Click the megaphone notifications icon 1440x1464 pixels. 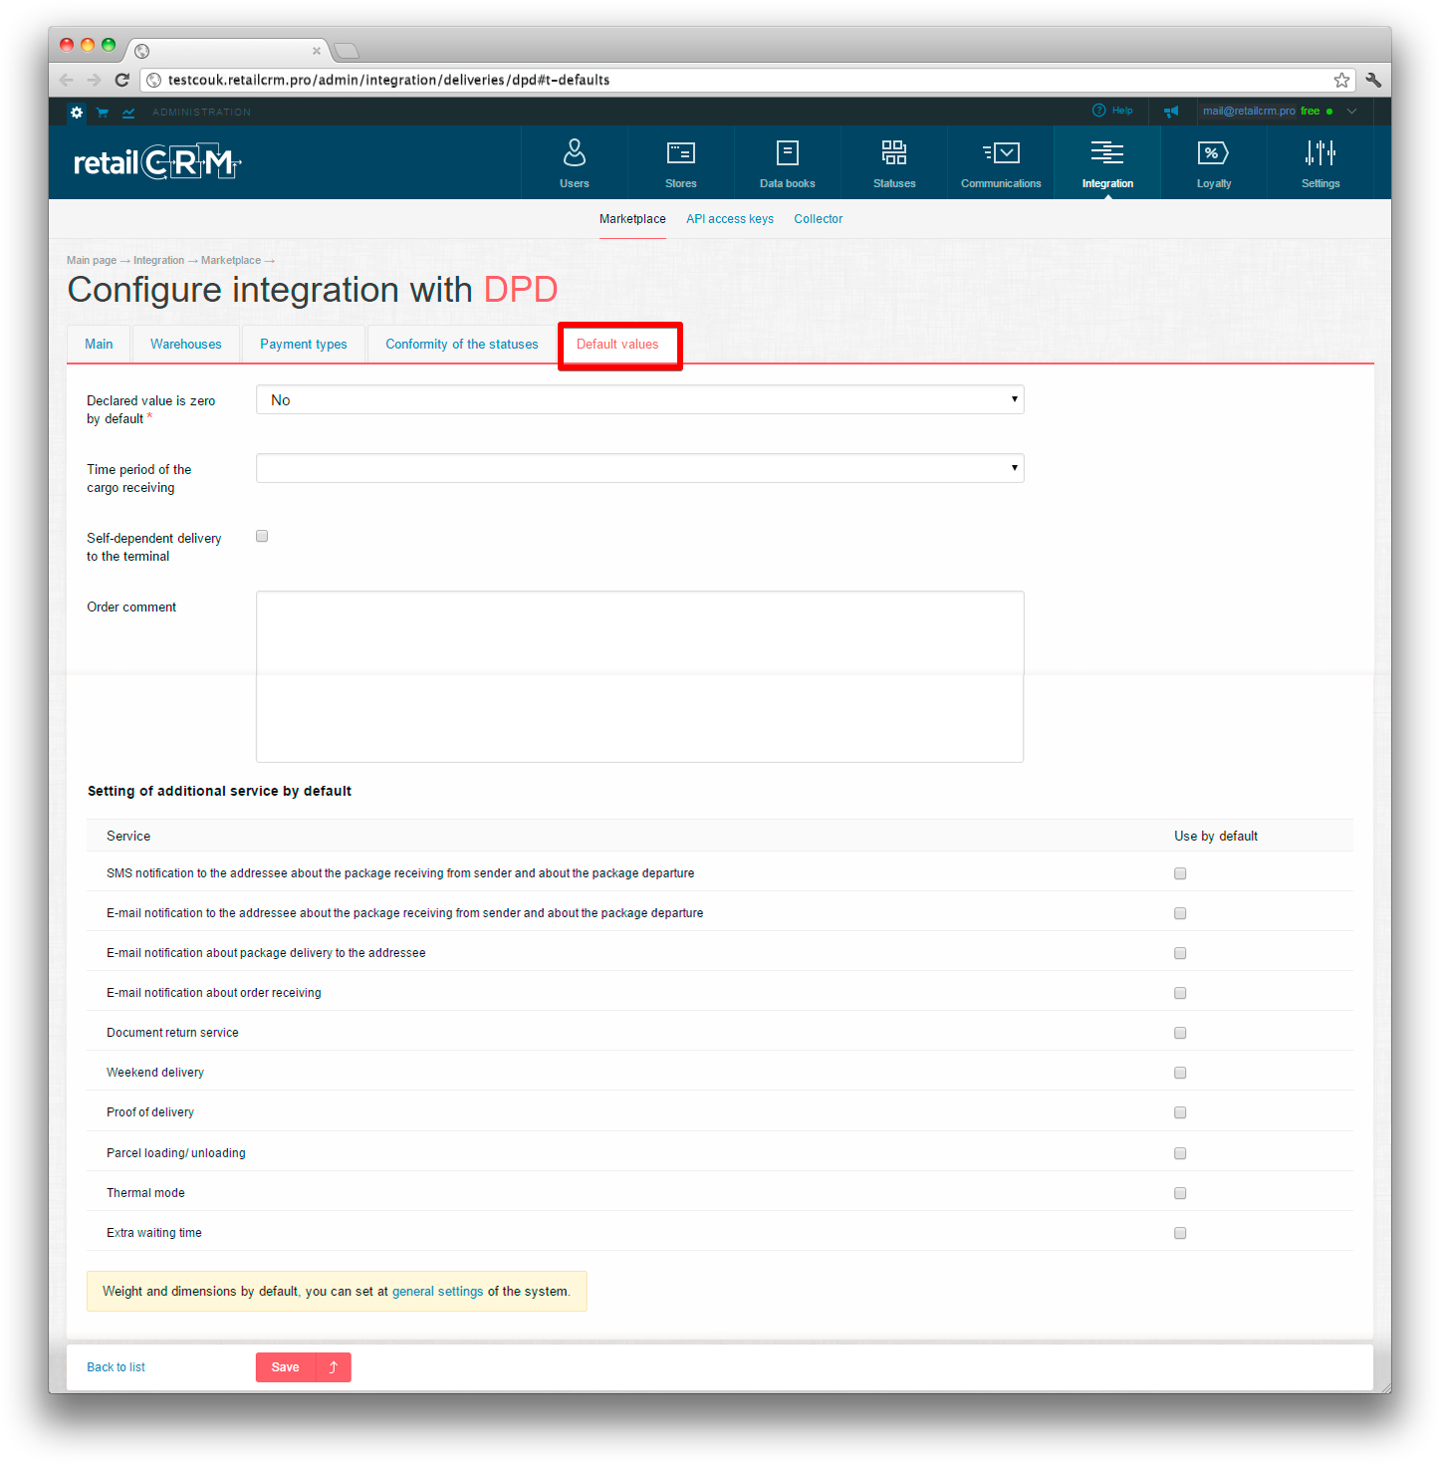(x=1171, y=112)
